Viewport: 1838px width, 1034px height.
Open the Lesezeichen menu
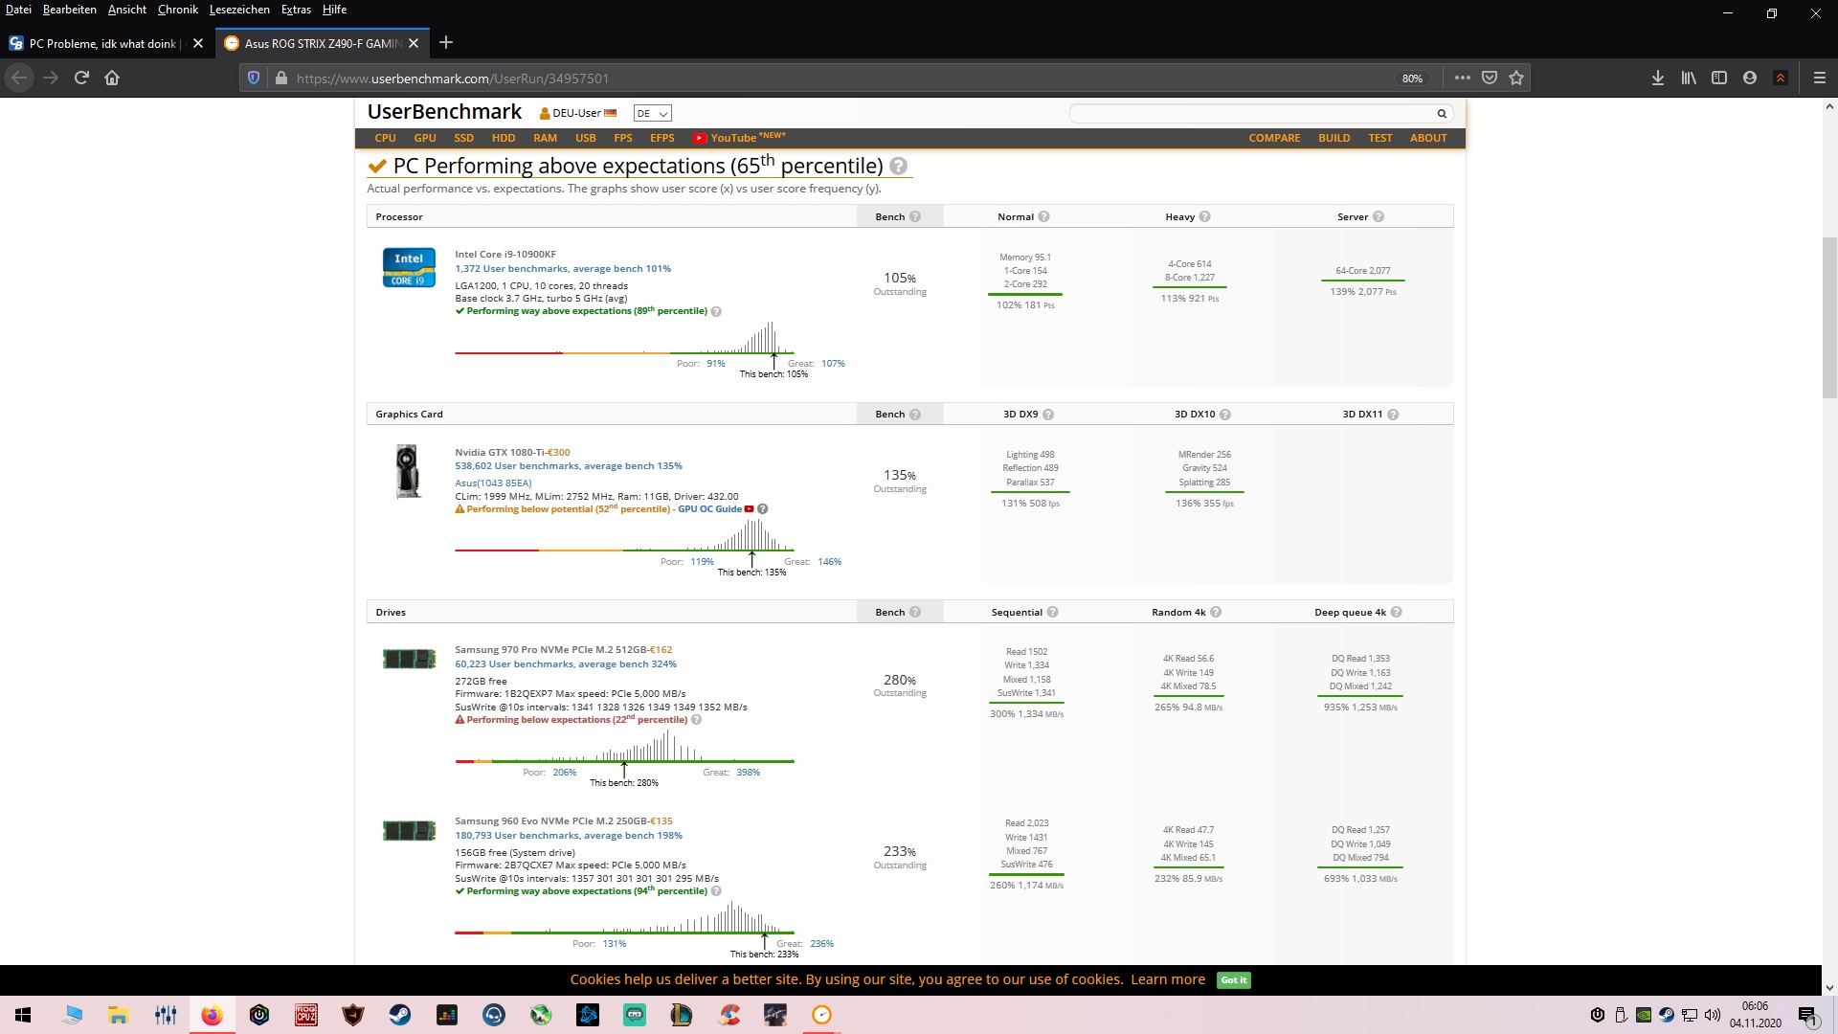point(239,10)
